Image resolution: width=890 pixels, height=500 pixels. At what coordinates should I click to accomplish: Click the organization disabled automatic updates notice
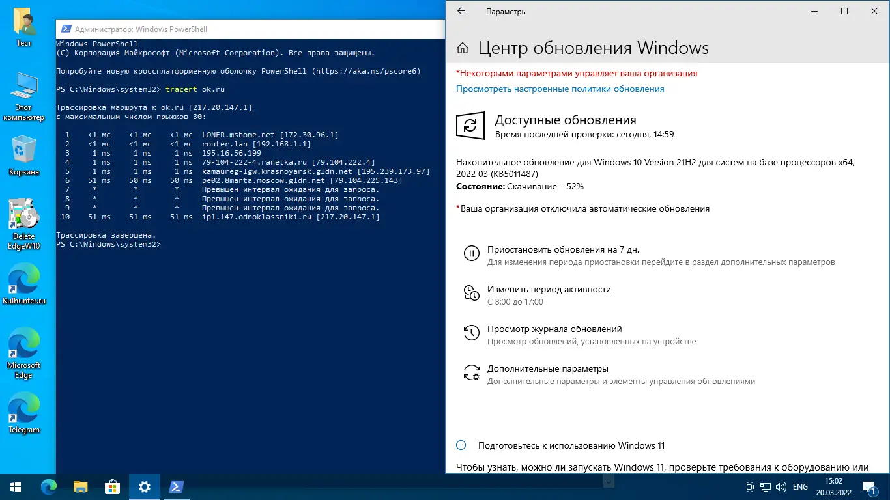pyautogui.click(x=582, y=209)
